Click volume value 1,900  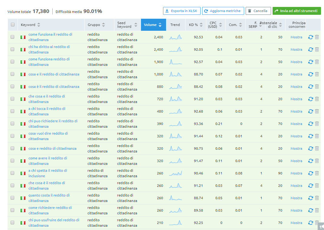tap(159, 62)
